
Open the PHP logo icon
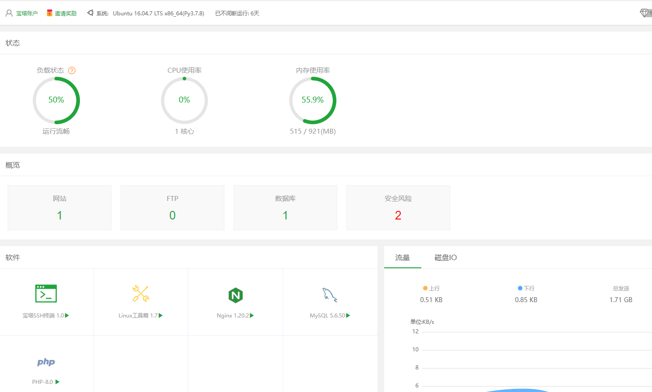coord(46,362)
